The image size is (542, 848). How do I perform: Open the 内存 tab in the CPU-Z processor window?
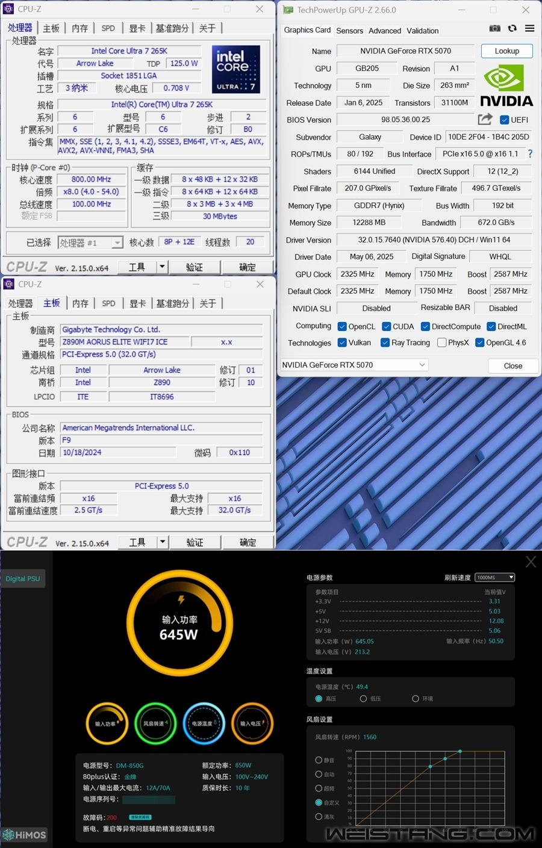click(80, 28)
